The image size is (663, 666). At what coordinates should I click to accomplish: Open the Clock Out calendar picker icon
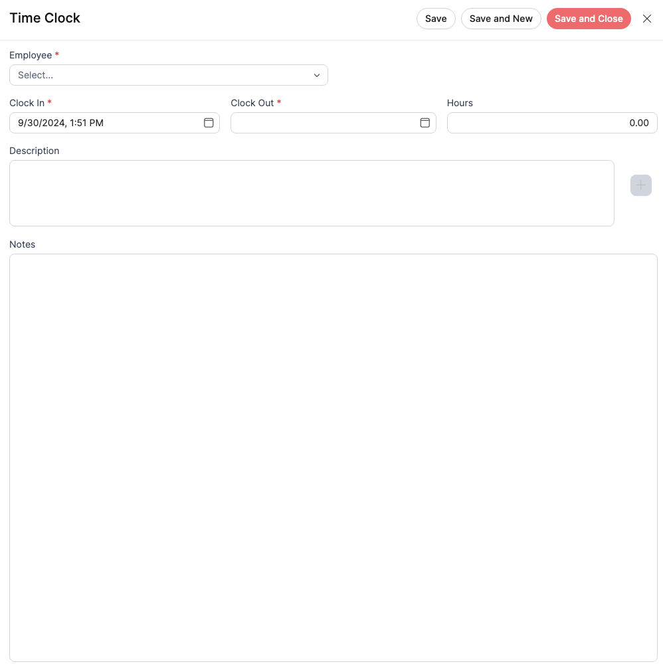tap(425, 123)
